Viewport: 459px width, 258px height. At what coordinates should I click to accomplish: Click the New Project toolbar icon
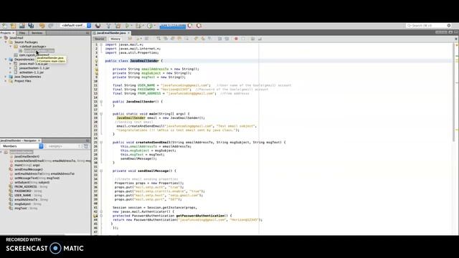(13, 26)
